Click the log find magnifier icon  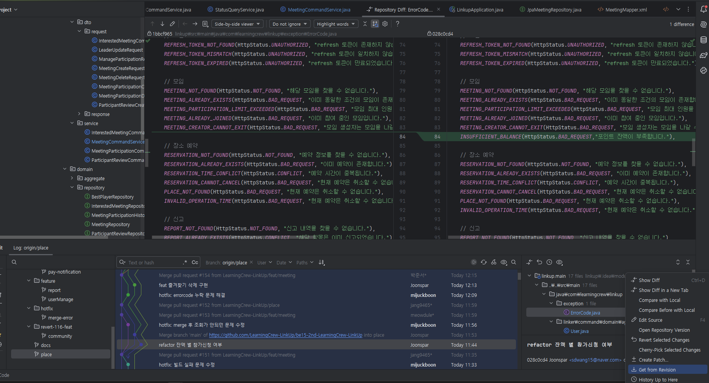click(x=514, y=262)
